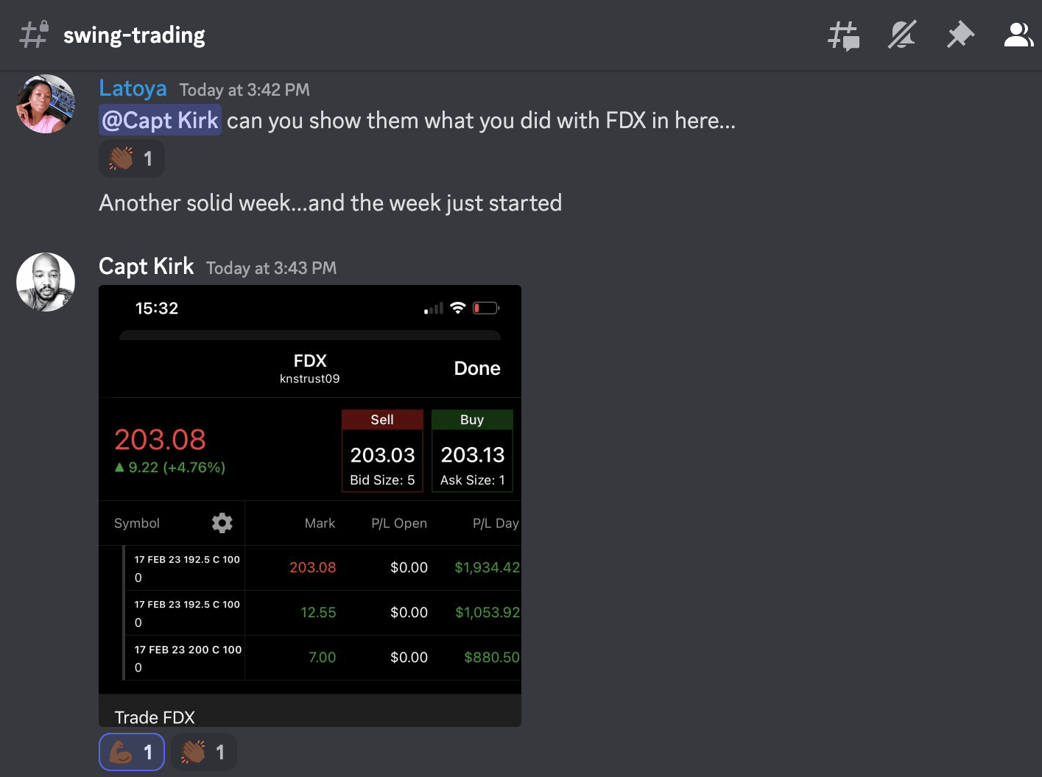
Task: Open pinned messages with pin icon
Action: [x=960, y=35]
